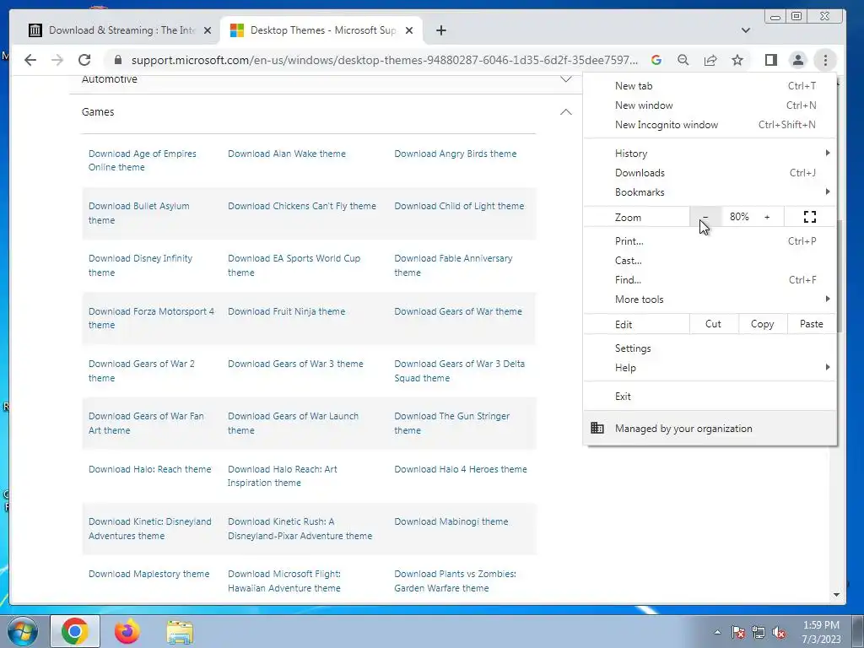Click the Paste button
The width and height of the screenshot is (864, 648).
coord(811,324)
